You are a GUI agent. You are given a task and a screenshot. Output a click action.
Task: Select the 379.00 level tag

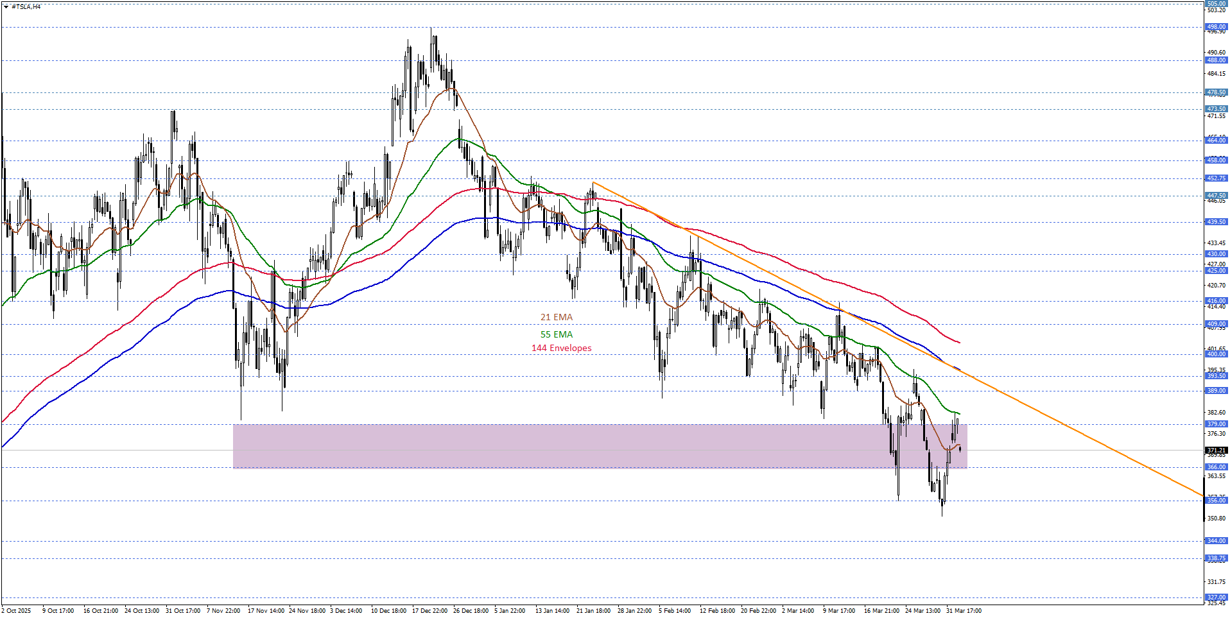[x=1216, y=424]
